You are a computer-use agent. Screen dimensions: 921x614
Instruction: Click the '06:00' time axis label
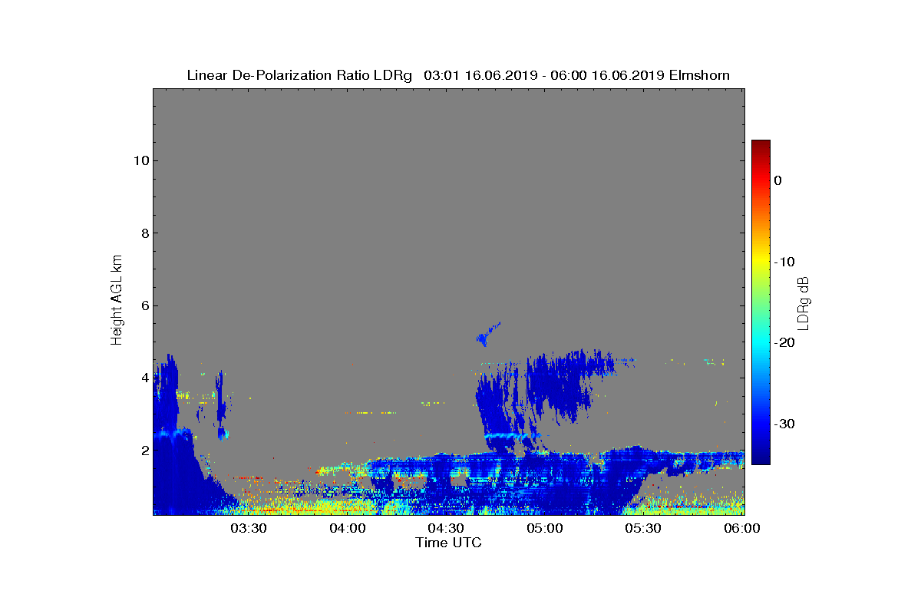742,528
